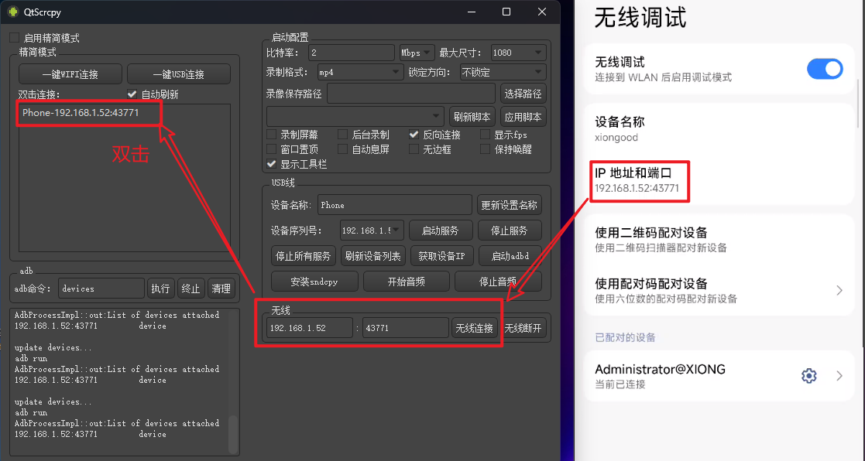Expand the Mbps unit dropdown

[417, 53]
